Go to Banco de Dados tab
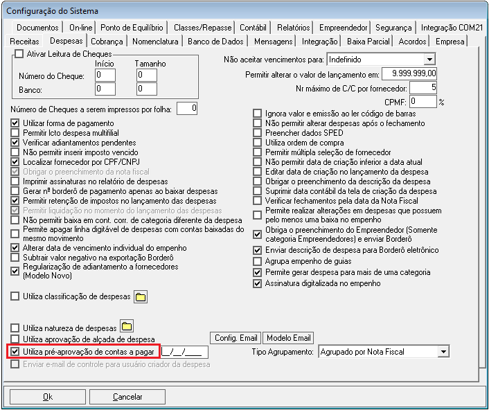This screenshot has width=489, height=410. [215, 42]
